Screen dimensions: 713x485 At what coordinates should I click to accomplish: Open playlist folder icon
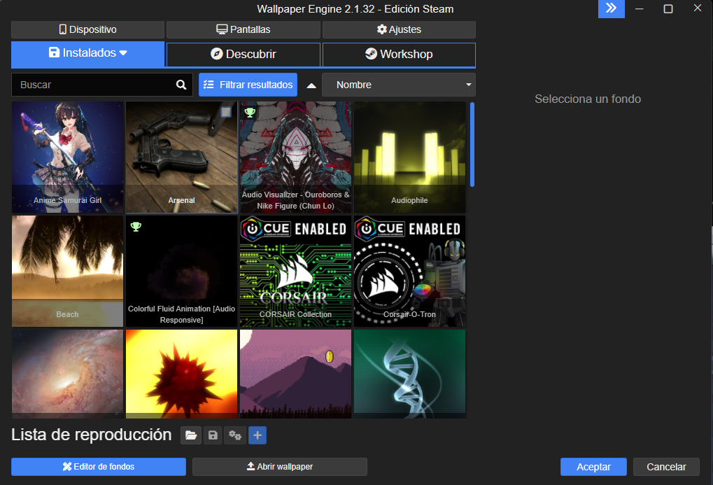[x=191, y=435]
